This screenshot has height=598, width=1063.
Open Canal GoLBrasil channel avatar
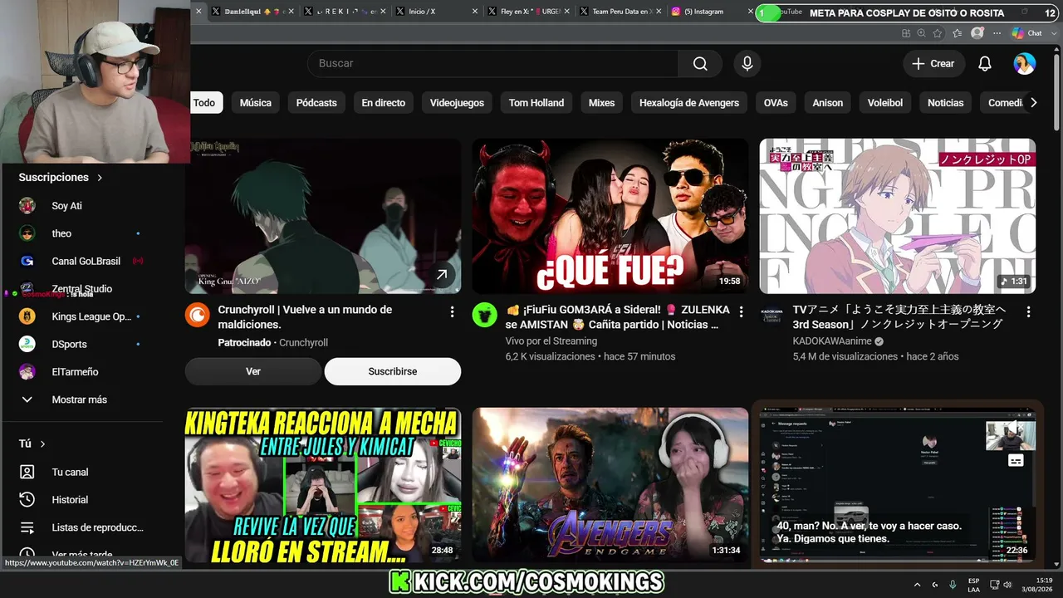point(27,261)
